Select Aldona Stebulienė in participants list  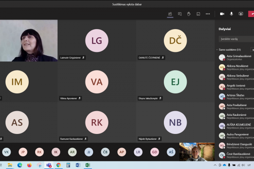click(x=236, y=77)
